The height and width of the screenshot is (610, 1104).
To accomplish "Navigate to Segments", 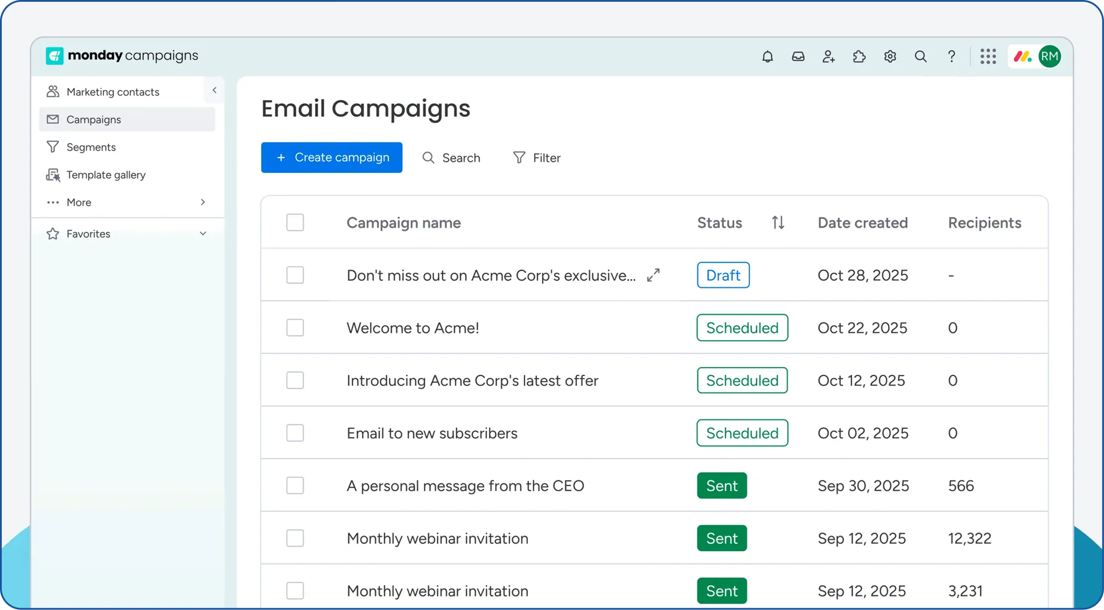I will [91, 147].
